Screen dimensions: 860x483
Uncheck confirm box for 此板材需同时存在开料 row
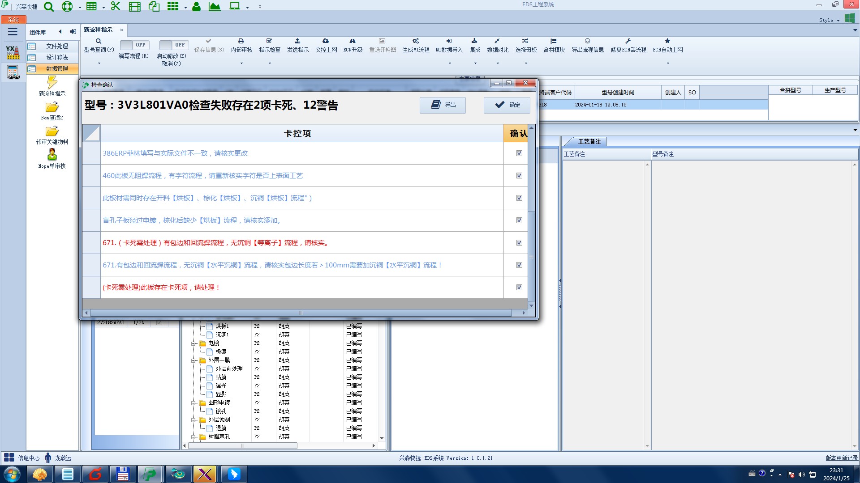(x=519, y=198)
